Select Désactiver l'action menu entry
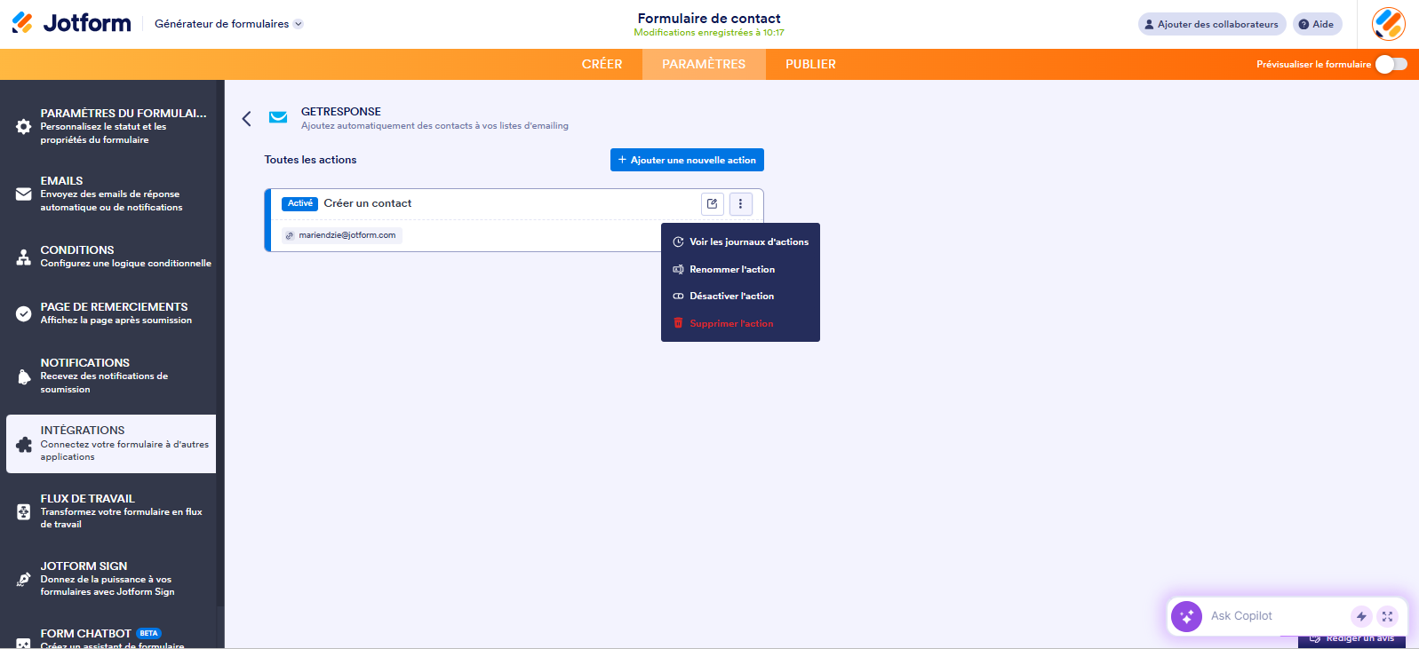This screenshot has height=649, width=1419. [x=740, y=296]
